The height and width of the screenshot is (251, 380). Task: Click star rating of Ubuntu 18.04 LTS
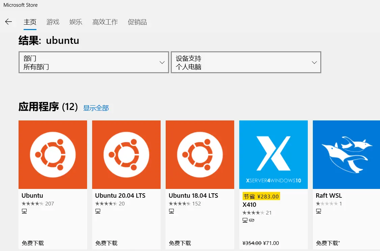pos(180,203)
